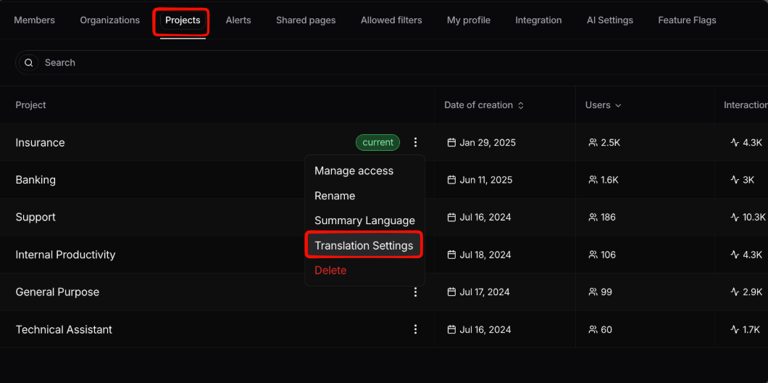The height and width of the screenshot is (383, 768).
Task: Click calendar icon beside Jul 17, 2024
Action: (451, 292)
